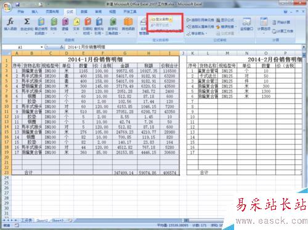Click inside the formula bar text

point(86,47)
